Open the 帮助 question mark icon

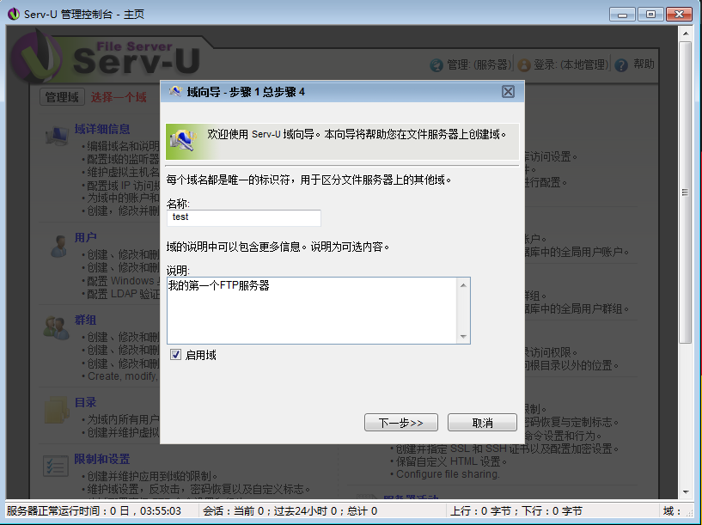[x=621, y=65]
